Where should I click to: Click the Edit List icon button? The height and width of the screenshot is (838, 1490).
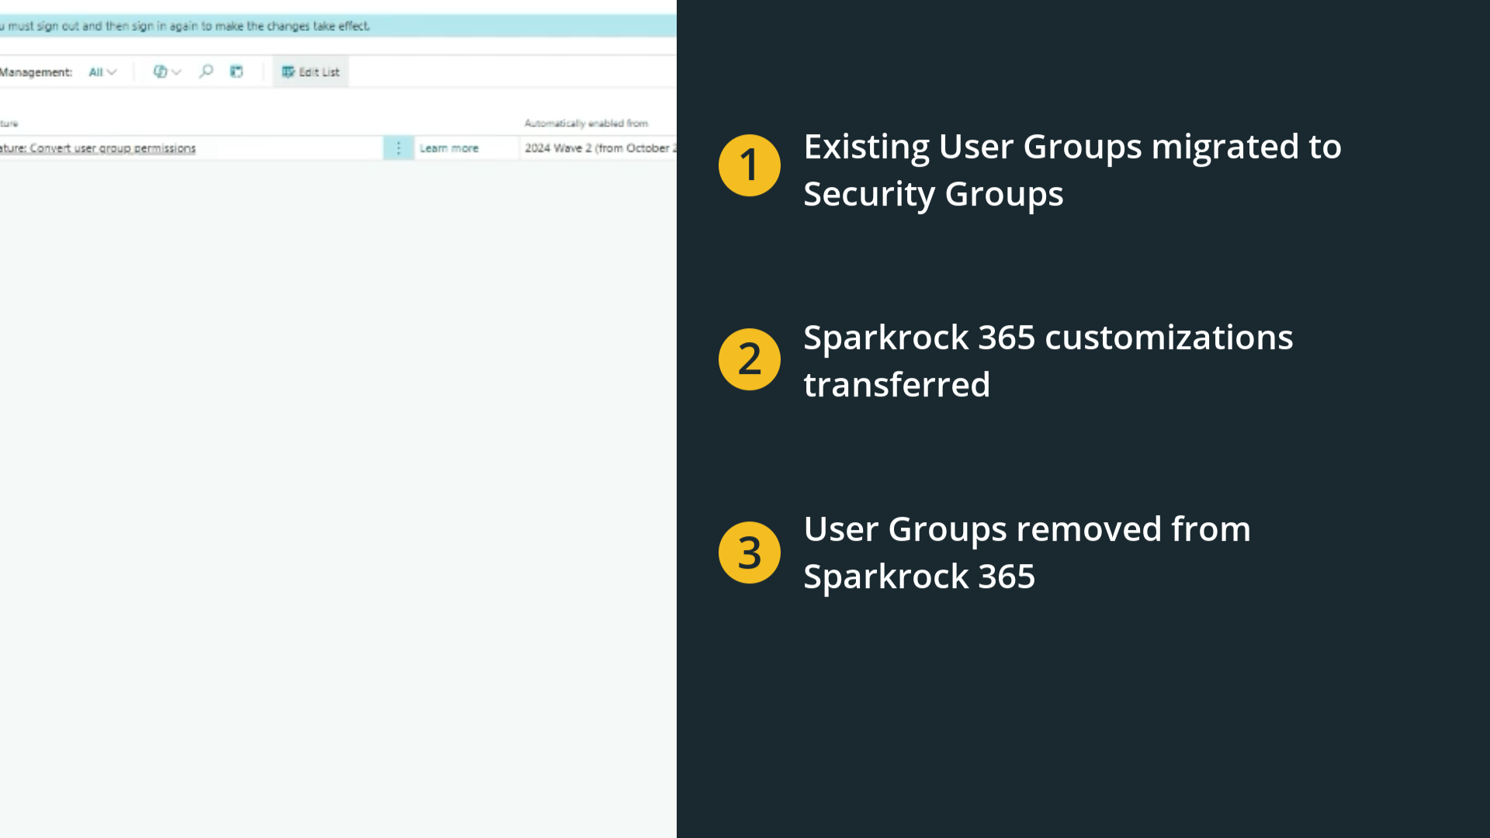click(x=288, y=72)
